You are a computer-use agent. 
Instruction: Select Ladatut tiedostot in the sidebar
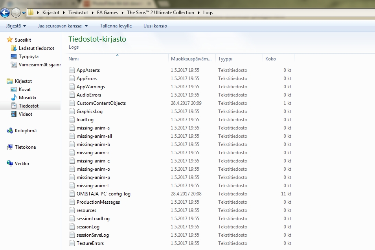point(36,48)
